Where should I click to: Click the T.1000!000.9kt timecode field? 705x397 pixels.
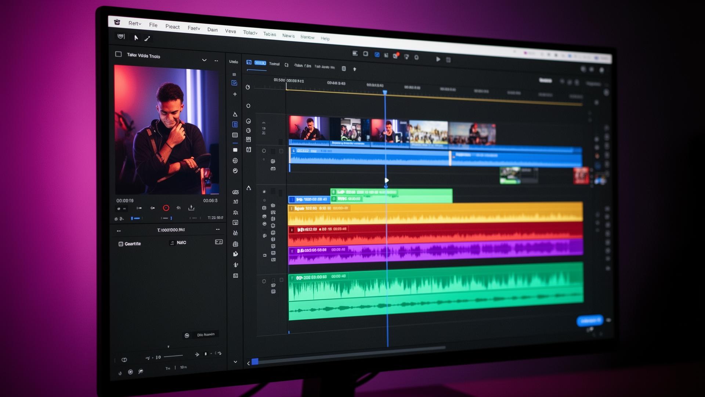click(x=171, y=230)
